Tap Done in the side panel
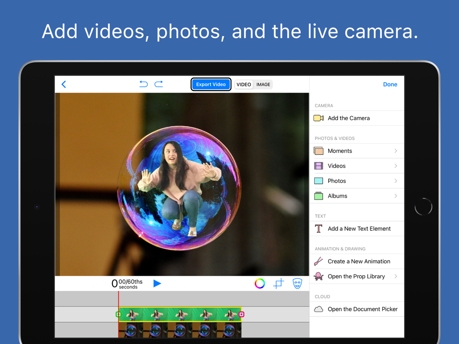This screenshot has width=459, height=344. pyautogui.click(x=390, y=84)
